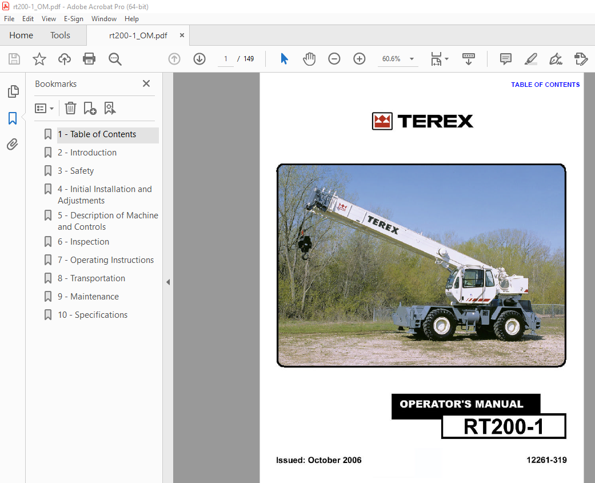This screenshot has width=595, height=483.
Task: Click the document number 12261-319
Action: coord(546,460)
